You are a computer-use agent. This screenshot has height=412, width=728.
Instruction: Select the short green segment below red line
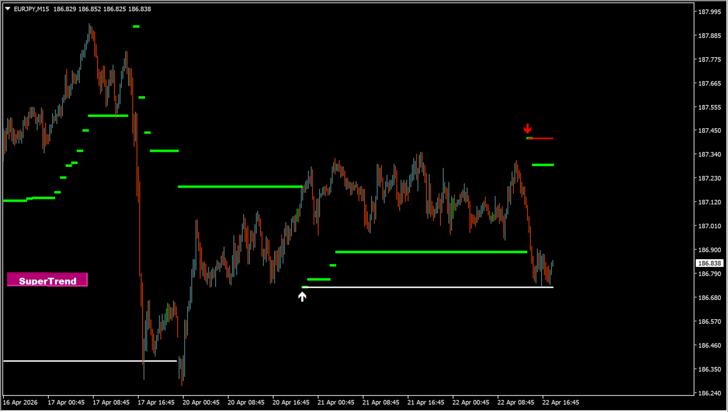(542, 165)
